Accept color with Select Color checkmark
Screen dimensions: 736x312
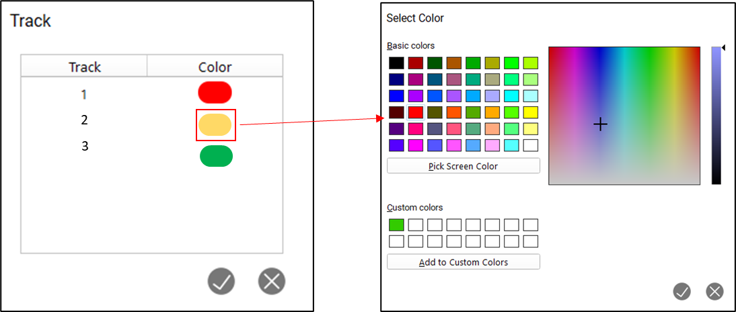682,291
